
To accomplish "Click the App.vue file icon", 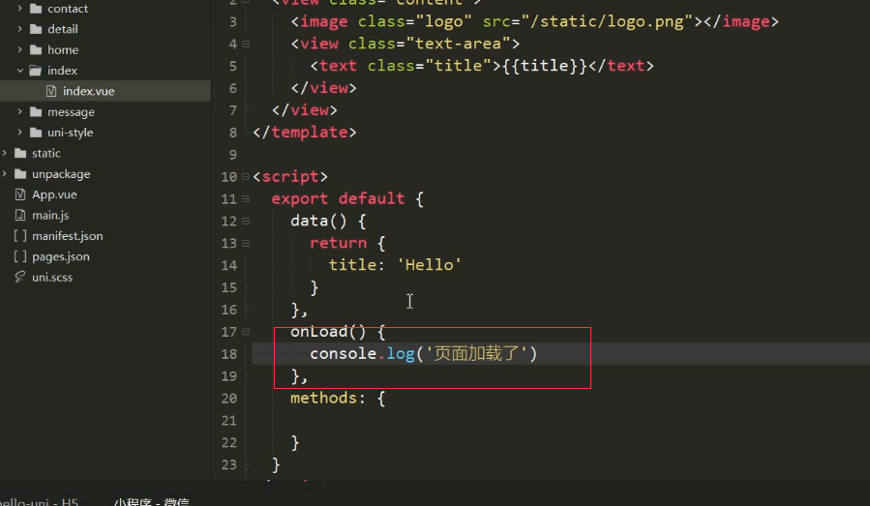I will [20, 194].
